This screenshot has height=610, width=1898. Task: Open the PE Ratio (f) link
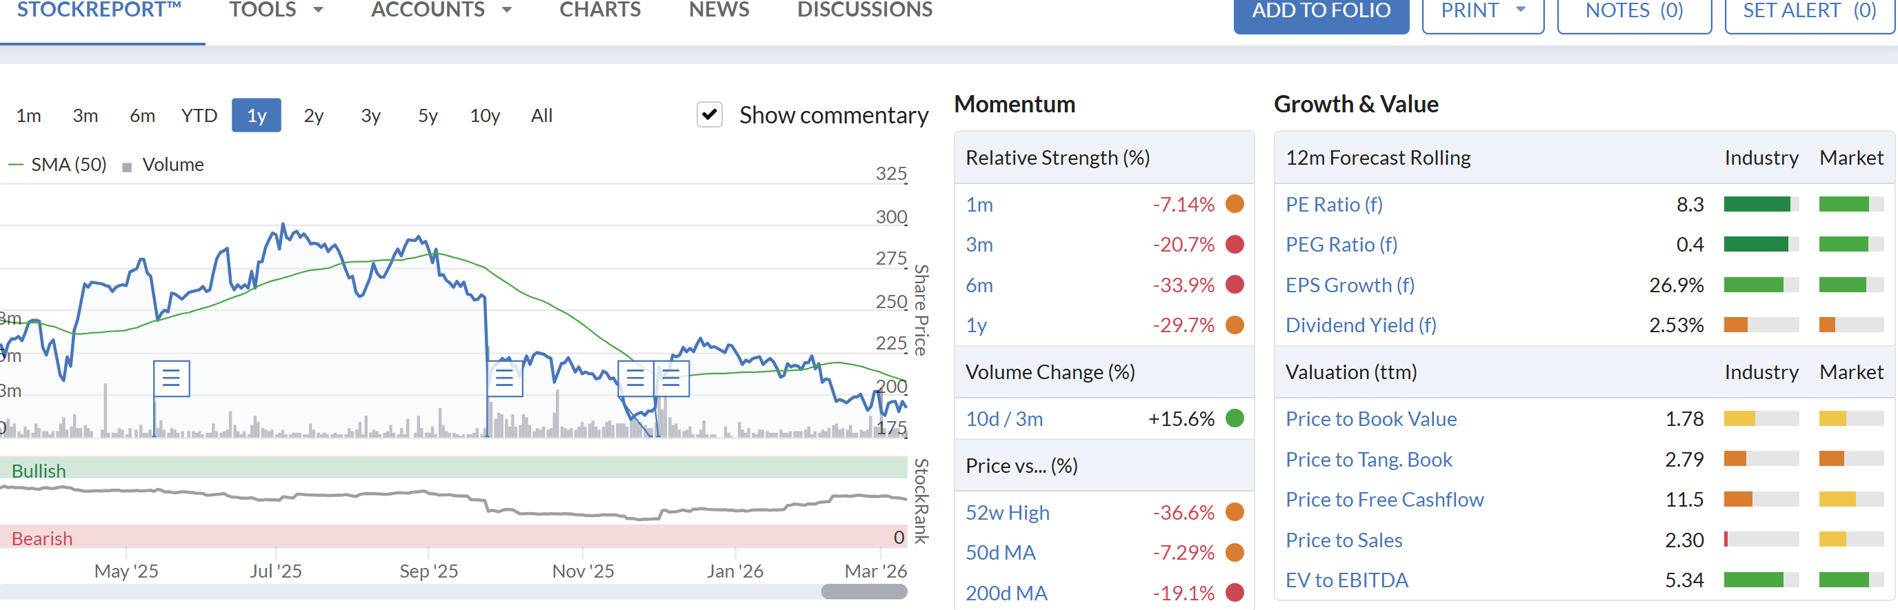[1334, 204]
